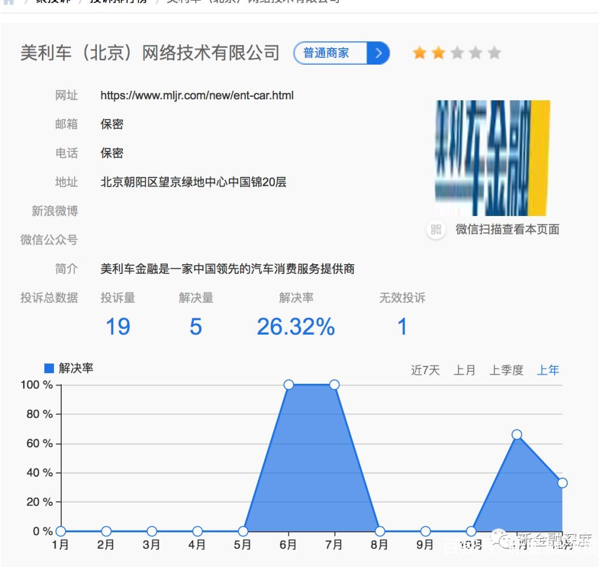Click the QR scan icon beside 微信扫描查看本页面
The image size is (612, 567).
[x=435, y=230]
